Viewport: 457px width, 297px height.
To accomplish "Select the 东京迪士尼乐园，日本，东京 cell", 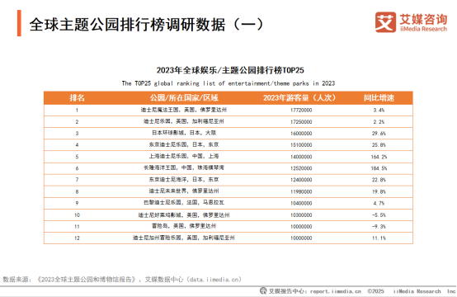I will (184, 144).
